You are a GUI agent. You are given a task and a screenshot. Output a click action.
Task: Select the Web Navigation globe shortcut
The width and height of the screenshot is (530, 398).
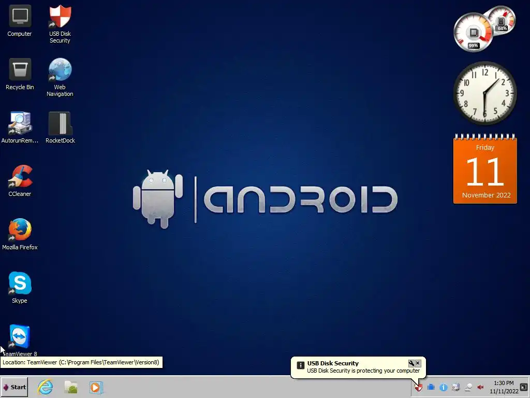coord(60,78)
